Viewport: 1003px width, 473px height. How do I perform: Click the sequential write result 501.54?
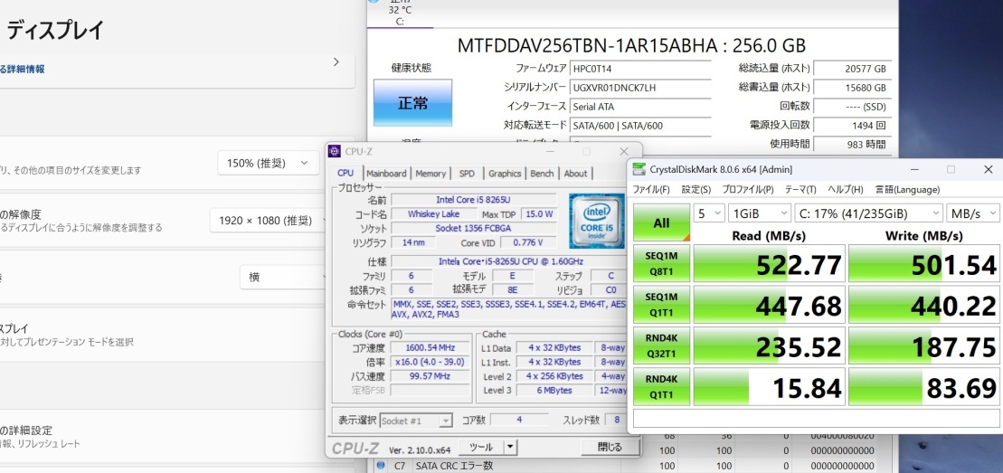coord(924,263)
